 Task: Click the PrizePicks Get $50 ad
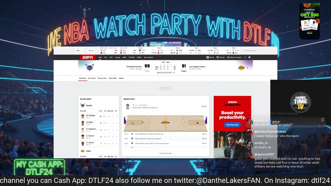click(310, 21)
